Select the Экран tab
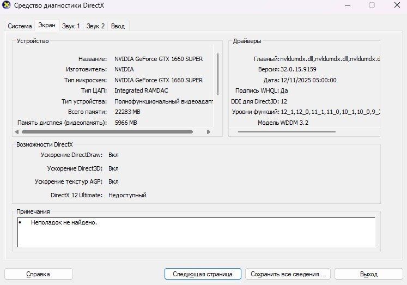Image resolution: width=407 pixels, height=285 pixels. coord(47,25)
